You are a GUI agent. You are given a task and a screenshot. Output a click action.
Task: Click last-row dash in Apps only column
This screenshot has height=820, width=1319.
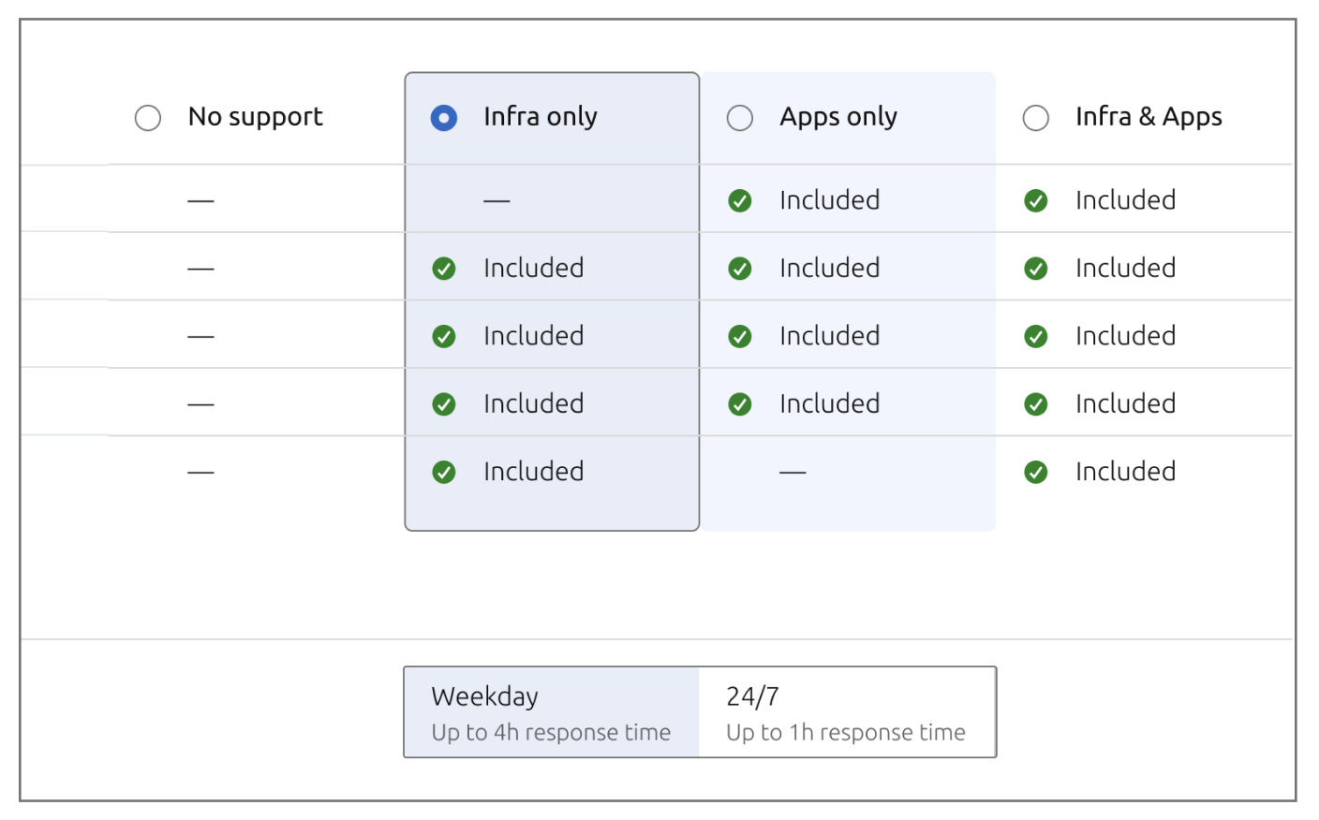793,472
